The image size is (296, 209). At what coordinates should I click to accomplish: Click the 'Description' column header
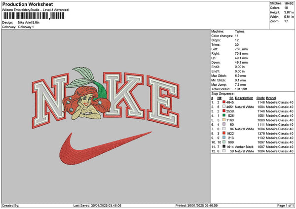pos(244,98)
